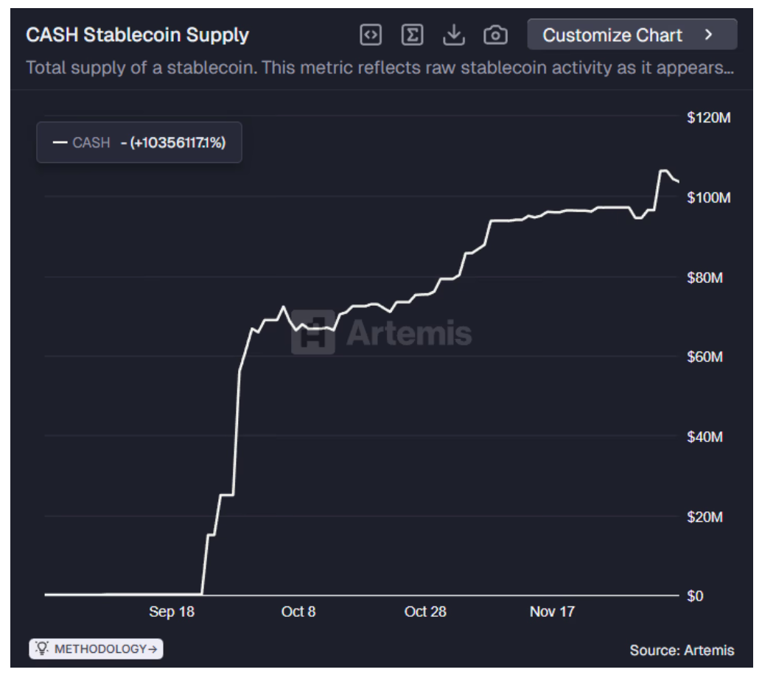Click the Oct 28 date label
This screenshot has height=675, width=762.
tap(425, 612)
